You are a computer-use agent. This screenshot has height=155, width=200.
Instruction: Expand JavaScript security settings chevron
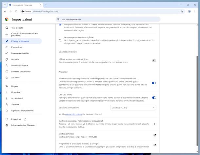[x=155, y=124]
